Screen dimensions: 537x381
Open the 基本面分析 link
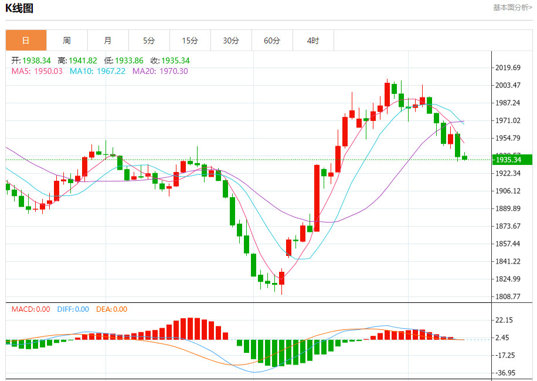(512, 8)
